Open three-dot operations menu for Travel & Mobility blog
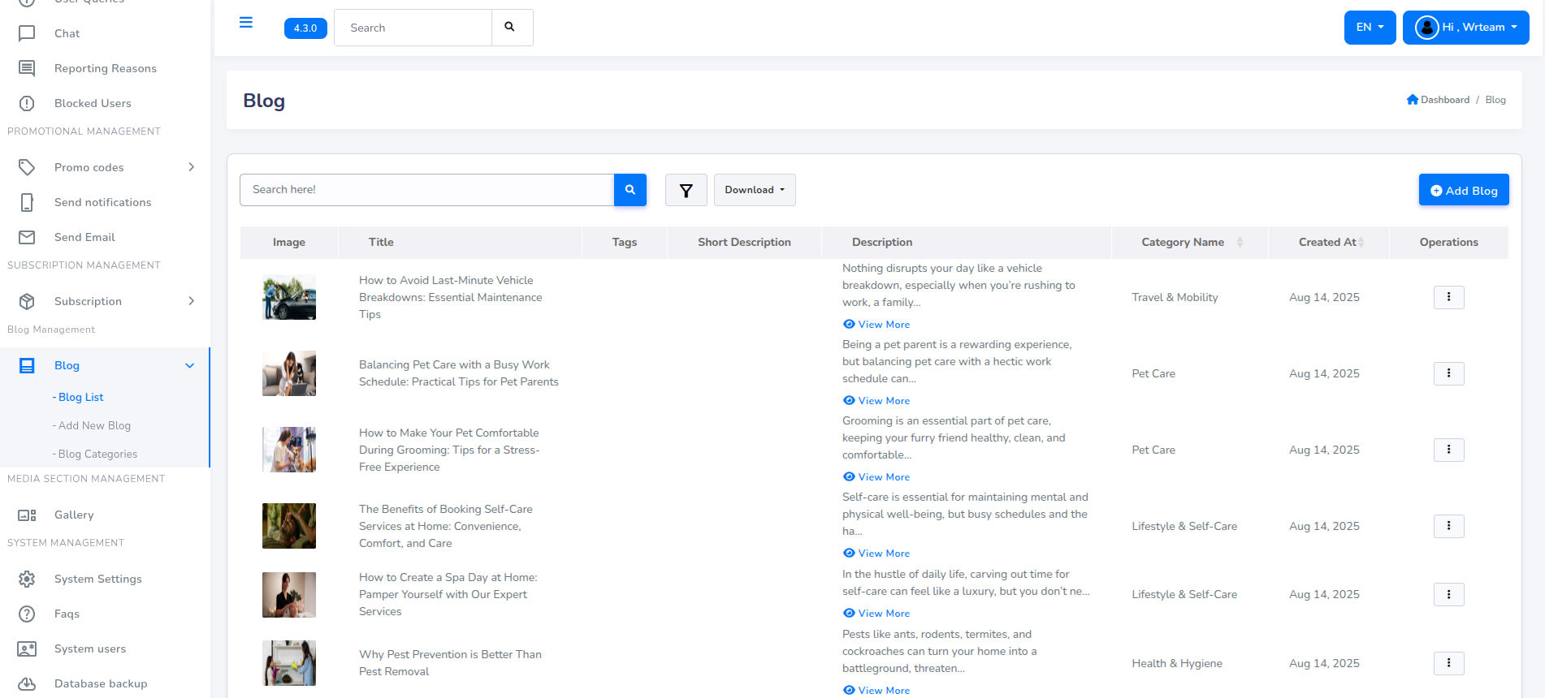 pyautogui.click(x=1448, y=297)
